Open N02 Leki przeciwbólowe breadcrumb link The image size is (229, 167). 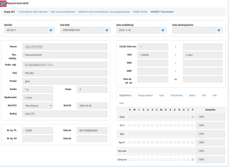(63, 12)
